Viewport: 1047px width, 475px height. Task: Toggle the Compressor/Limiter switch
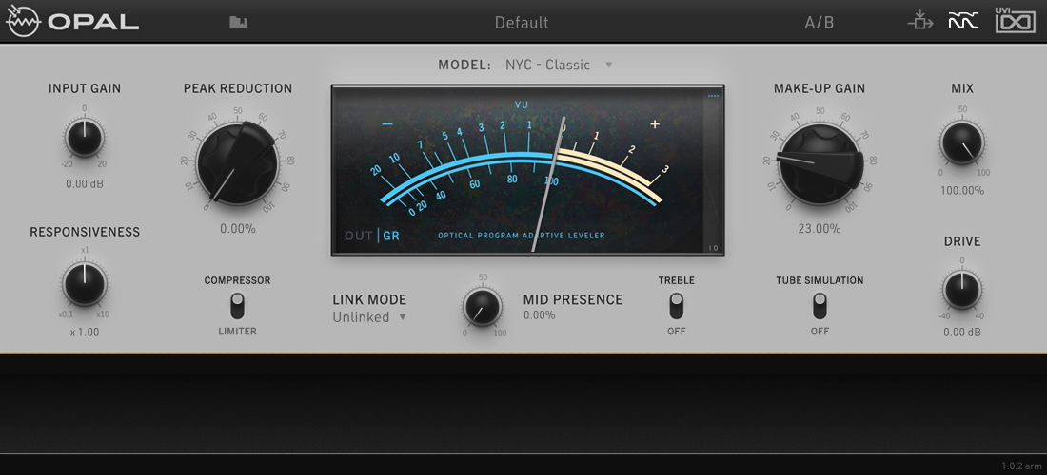click(237, 305)
